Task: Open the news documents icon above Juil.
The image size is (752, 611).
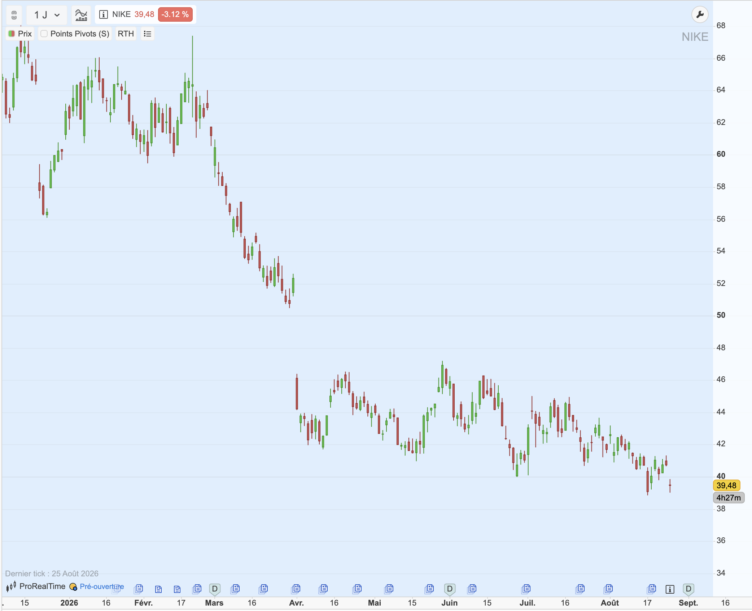Action: point(526,589)
